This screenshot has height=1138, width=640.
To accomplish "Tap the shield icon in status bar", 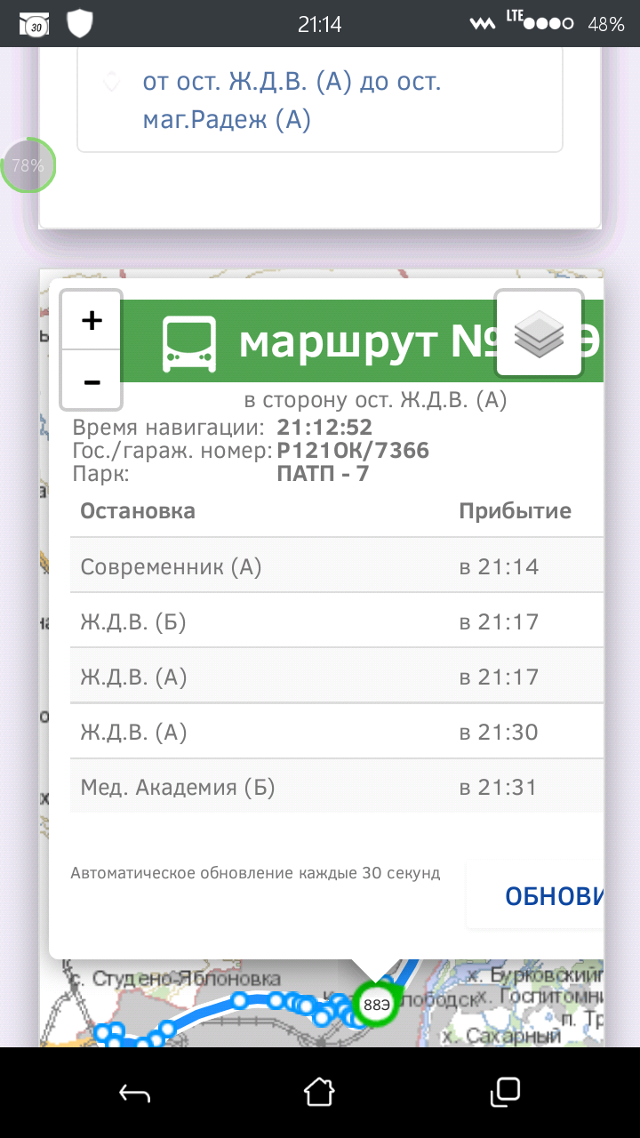I will coord(80,24).
